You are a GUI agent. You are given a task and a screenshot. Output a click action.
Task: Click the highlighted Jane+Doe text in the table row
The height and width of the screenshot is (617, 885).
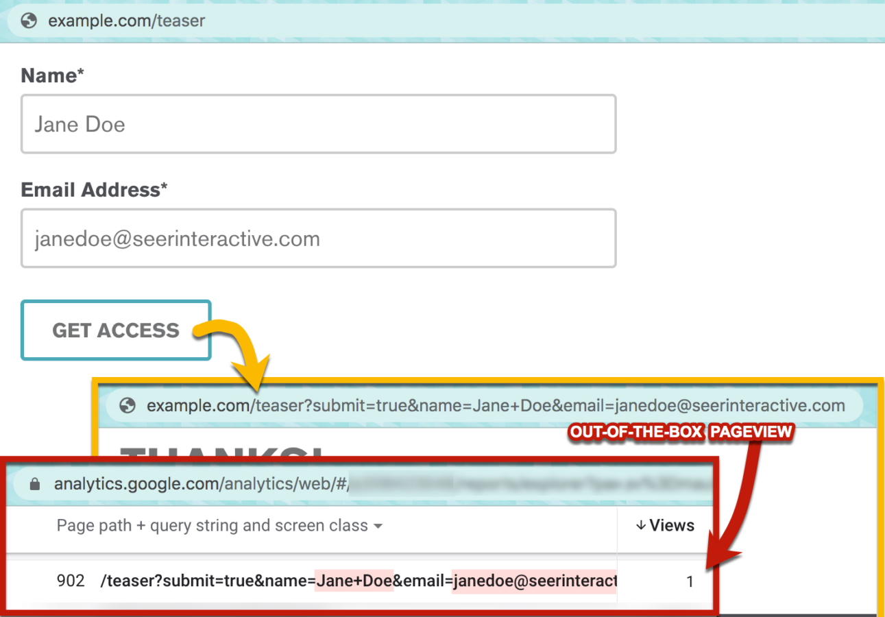354,581
